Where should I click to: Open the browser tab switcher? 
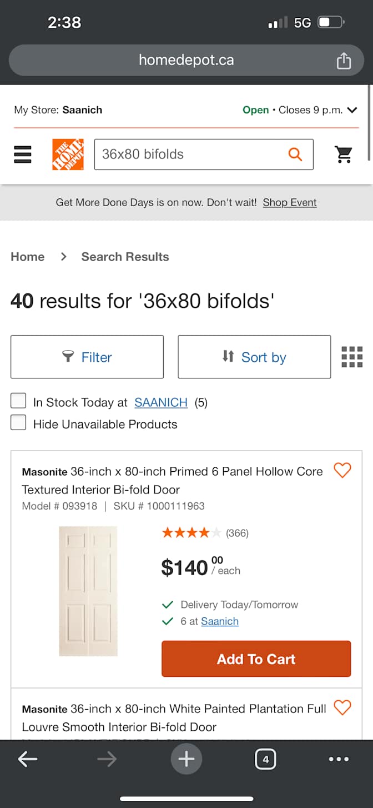[265, 759]
